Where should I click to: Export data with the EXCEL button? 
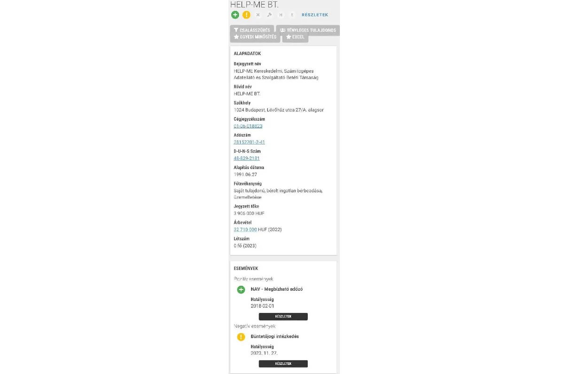click(x=295, y=37)
